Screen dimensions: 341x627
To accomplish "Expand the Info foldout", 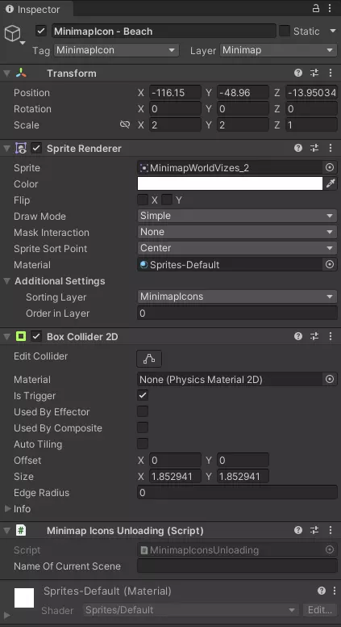I will [7, 509].
